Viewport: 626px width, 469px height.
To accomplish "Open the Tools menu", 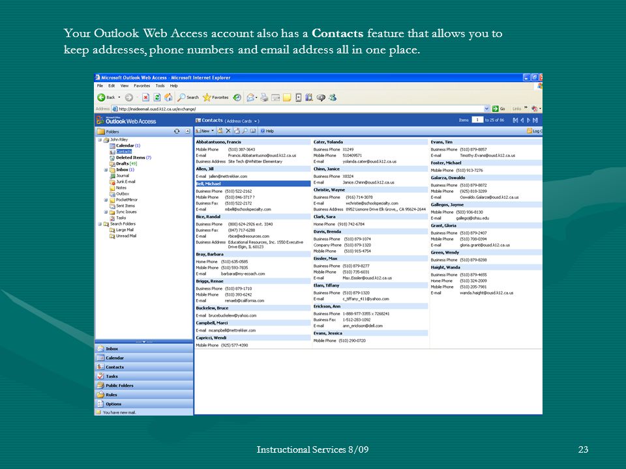I will (x=160, y=86).
